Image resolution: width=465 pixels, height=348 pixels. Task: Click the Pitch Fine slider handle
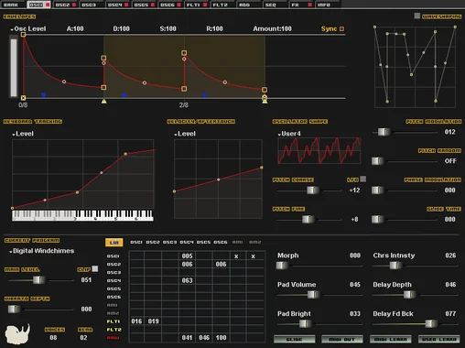(308, 219)
